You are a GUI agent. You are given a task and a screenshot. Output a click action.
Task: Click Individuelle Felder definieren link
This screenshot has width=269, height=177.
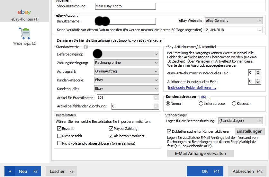click(x=192, y=88)
